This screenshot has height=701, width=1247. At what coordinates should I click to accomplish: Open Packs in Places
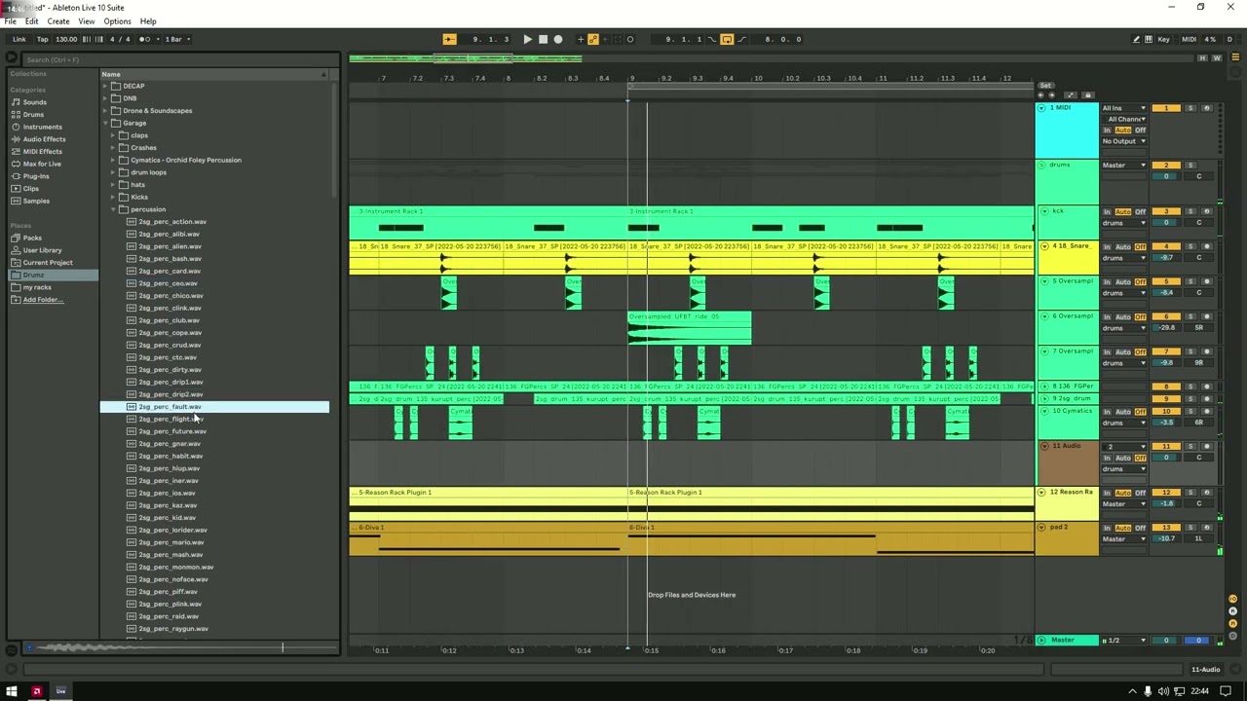point(32,238)
